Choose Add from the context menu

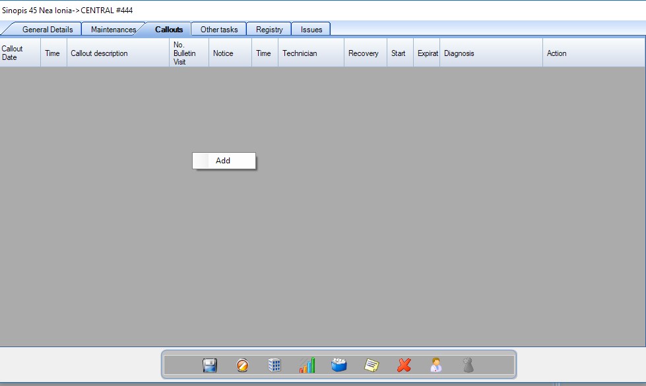click(223, 161)
